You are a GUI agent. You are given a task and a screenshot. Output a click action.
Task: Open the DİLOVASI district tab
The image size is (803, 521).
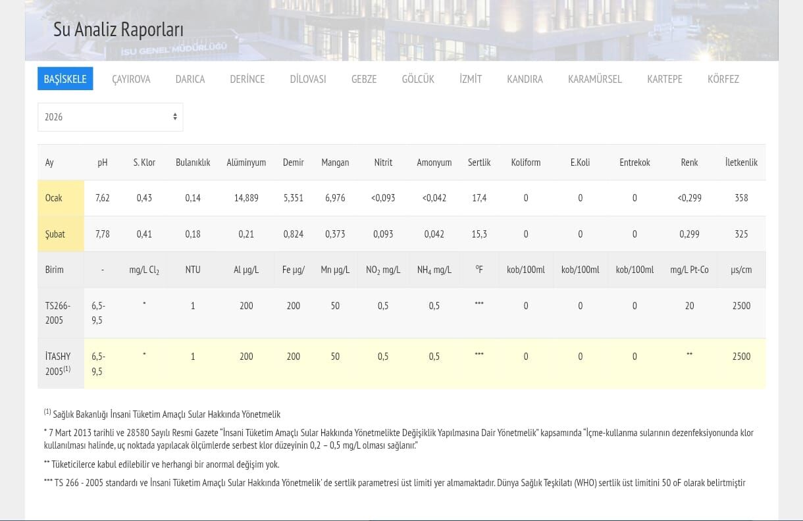(x=308, y=79)
